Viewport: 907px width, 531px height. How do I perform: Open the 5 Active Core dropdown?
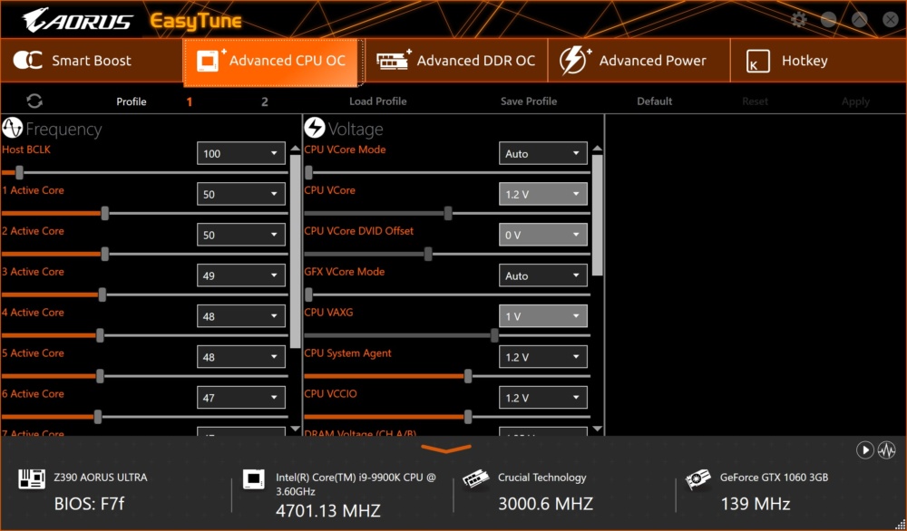[x=240, y=357]
